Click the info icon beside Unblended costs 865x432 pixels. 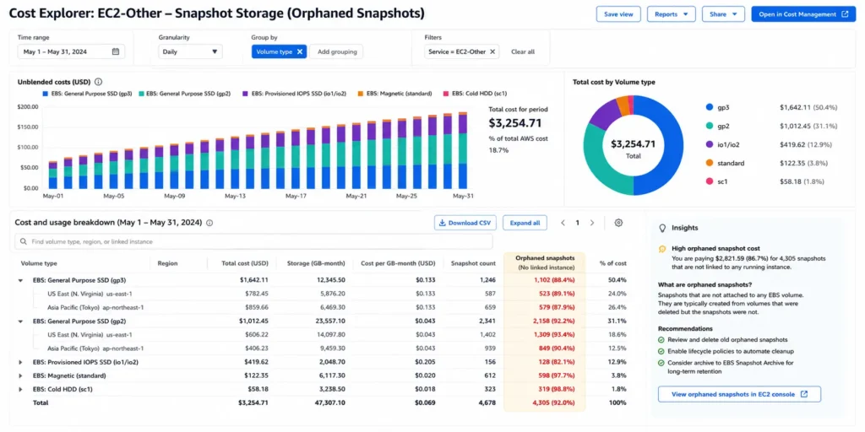pos(98,82)
